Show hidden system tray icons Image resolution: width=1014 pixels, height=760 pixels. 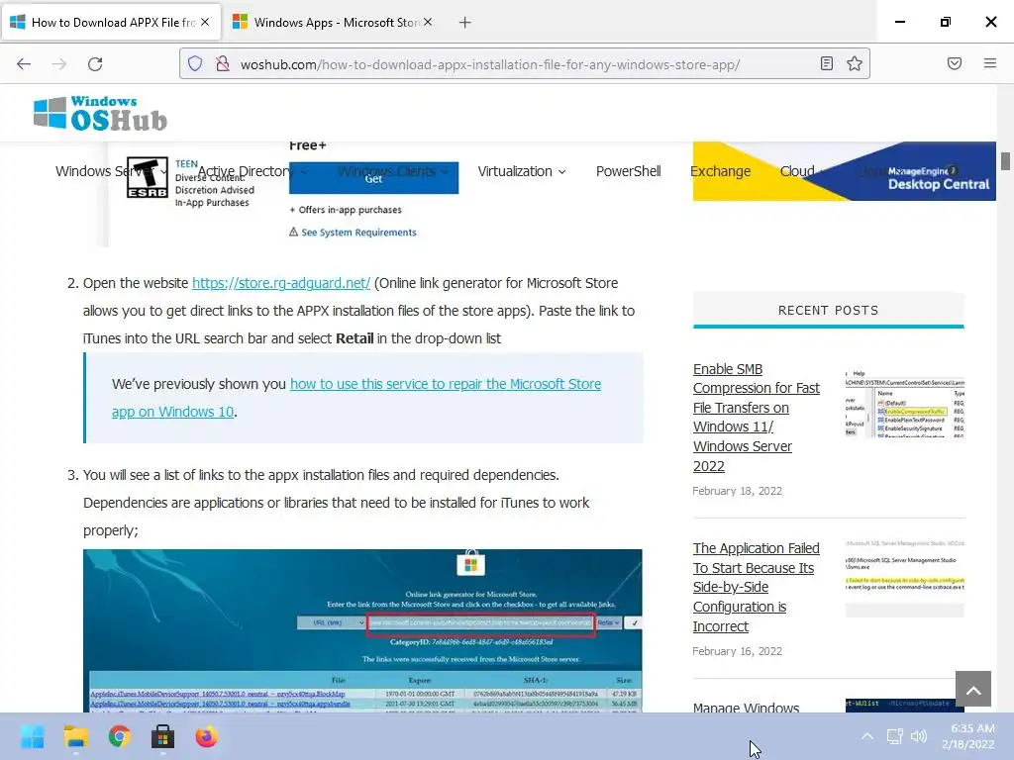[x=867, y=736]
